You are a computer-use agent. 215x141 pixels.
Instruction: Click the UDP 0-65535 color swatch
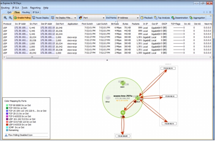(x=7, y=125)
